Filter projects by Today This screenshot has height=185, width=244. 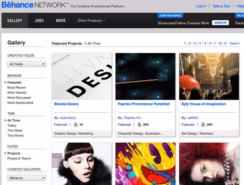pyautogui.click(x=12, y=125)
